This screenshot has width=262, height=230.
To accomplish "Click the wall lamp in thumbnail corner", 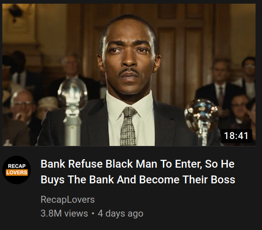I will (x=16, y=12).
